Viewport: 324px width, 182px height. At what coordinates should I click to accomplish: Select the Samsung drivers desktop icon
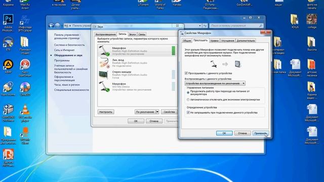tap(8, 113)
